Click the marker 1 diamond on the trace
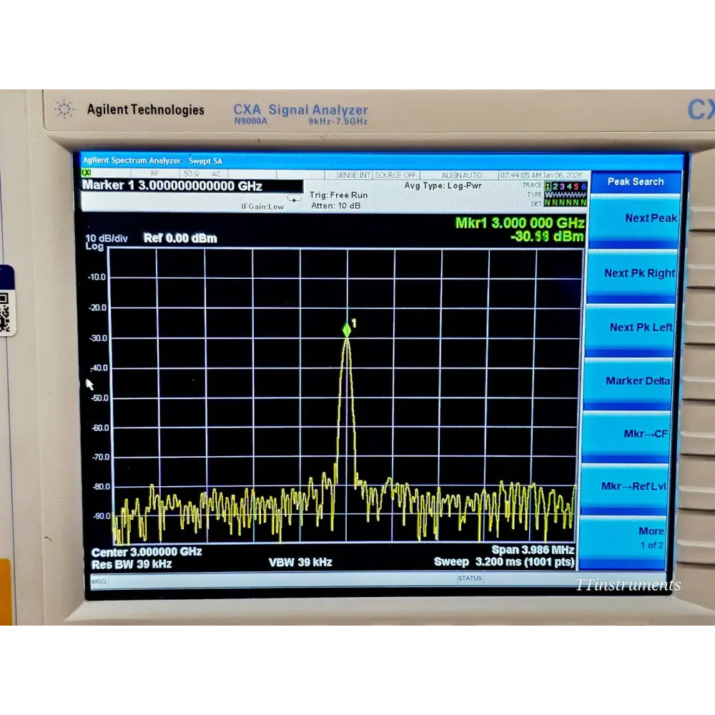 pos(347,330)
